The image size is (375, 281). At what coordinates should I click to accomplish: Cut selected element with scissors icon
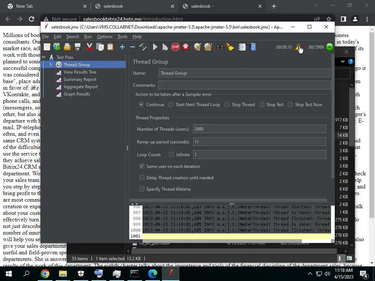coord(89,47)
